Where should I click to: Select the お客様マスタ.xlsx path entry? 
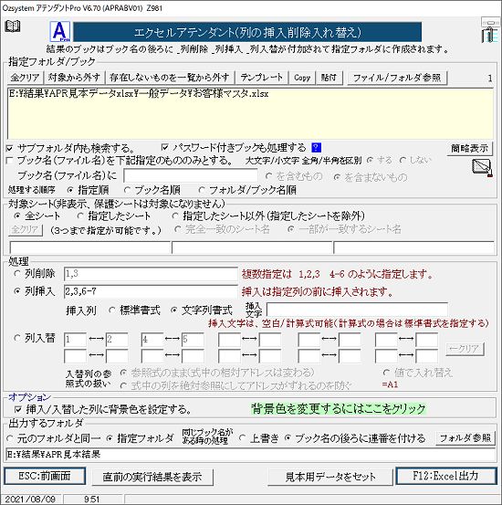click(139, 94)
